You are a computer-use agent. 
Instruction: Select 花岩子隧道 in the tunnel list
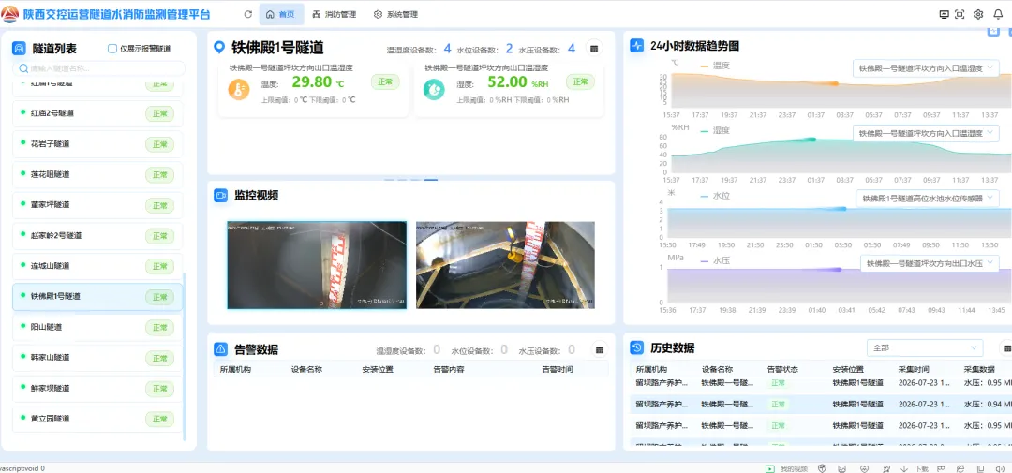[x=97, y=144]
